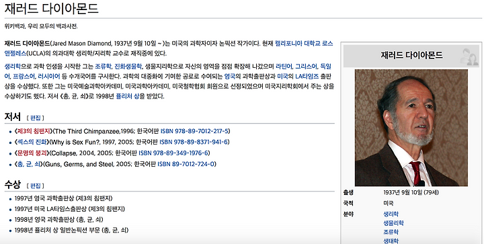
Task: Open red link 제3의 침팬지 in 저서
Action: coord(34,131)
